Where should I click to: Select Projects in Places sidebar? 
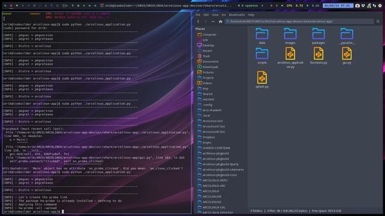206,77
